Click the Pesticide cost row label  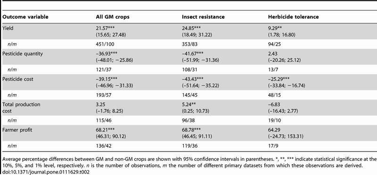tap(18, 79)
